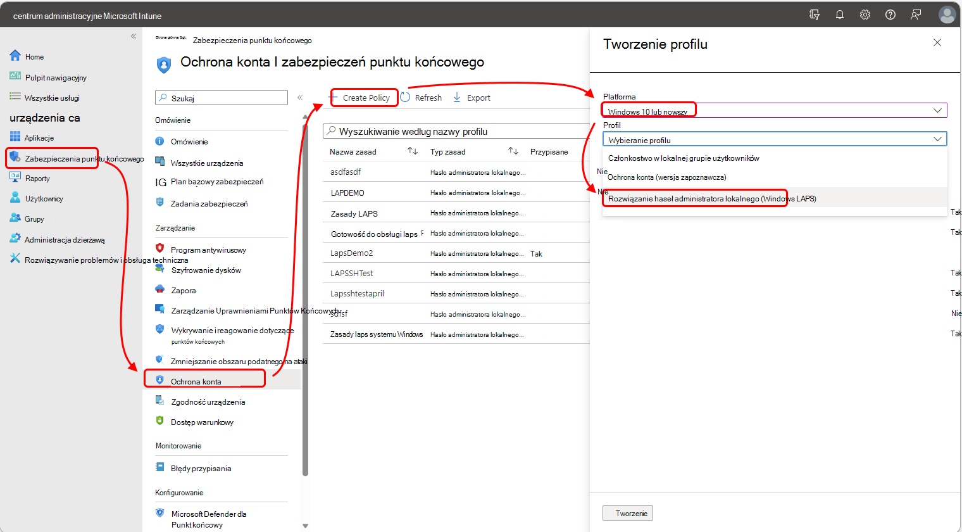Click the Tworzenie button
The image size is (962, 532).
[x=627, y=513]
